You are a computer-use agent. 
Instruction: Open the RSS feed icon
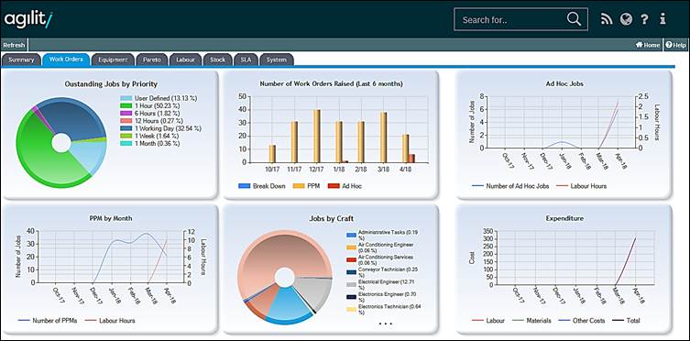pos(607,19)
